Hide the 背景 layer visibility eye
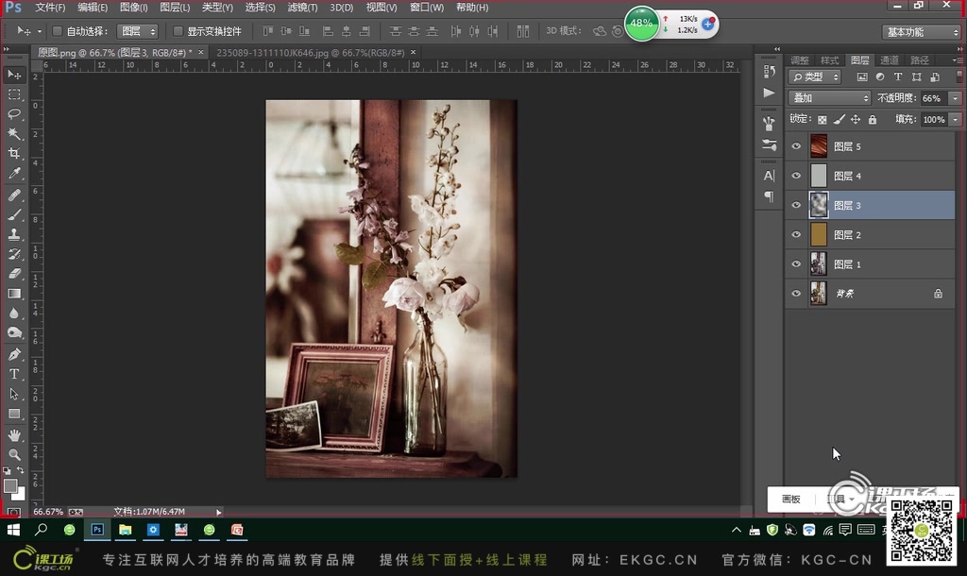 [796, 294]
